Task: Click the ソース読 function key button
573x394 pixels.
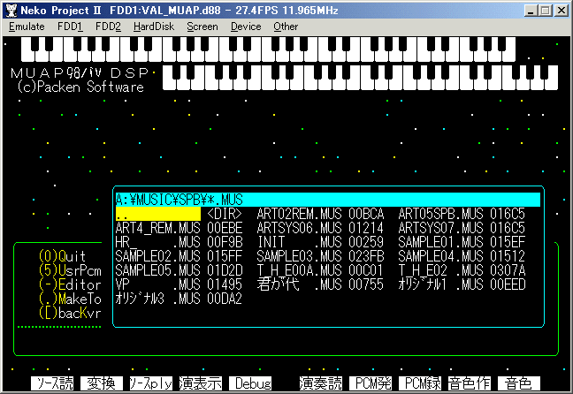Action: [x=52, y=383]
